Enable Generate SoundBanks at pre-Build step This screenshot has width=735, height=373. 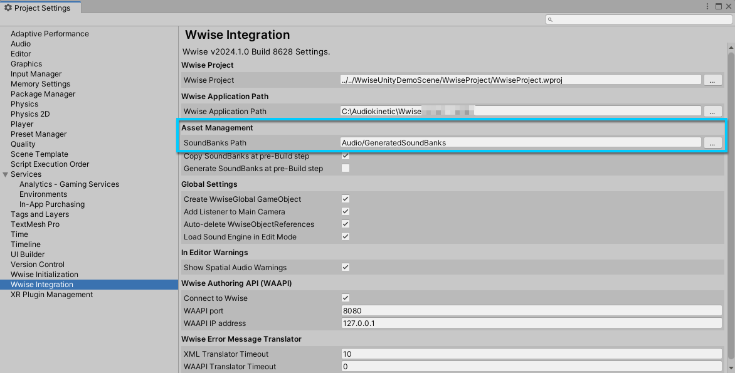pyautogui.click(x=346, y=169)
